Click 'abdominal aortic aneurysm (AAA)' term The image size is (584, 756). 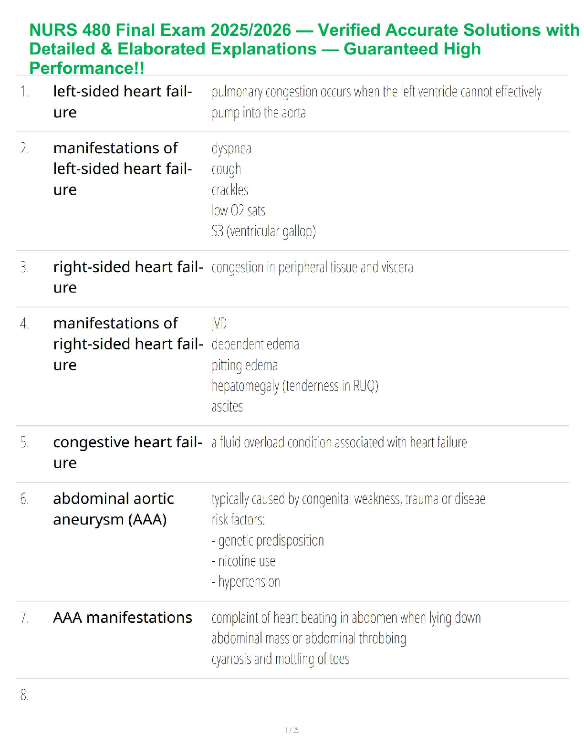pos(113,509)
